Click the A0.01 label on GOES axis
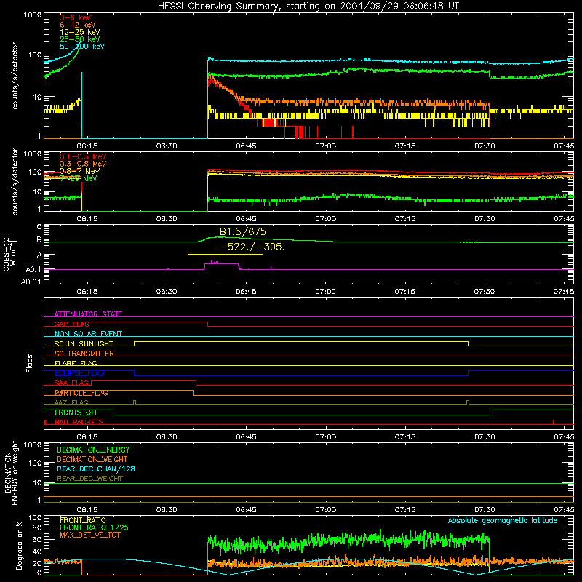This screenshot has width=582, height=582. (x=31, y=282)
